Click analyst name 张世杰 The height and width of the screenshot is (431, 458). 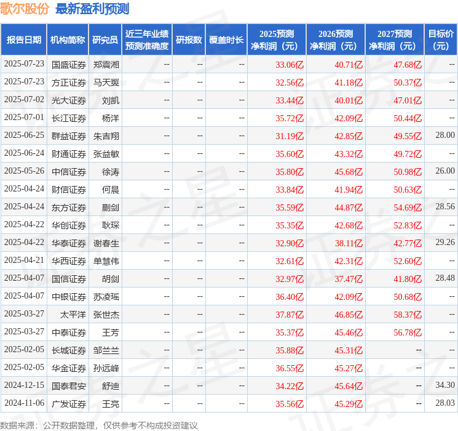pos(106,315)
